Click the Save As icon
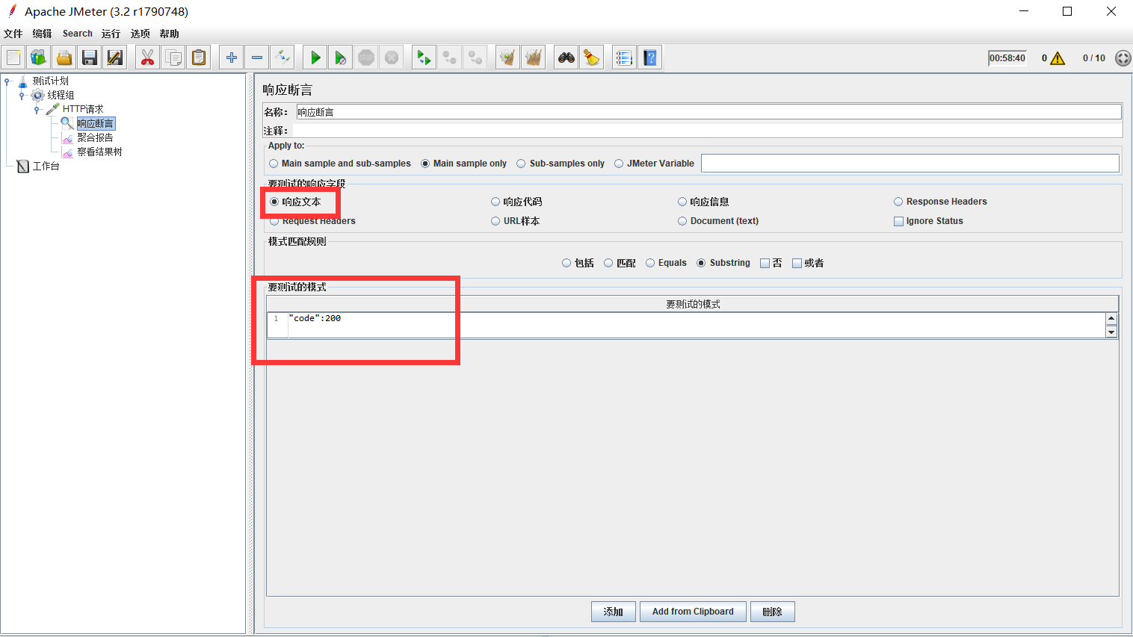Viewport: 1133px width, 637px height. [115, 58]
